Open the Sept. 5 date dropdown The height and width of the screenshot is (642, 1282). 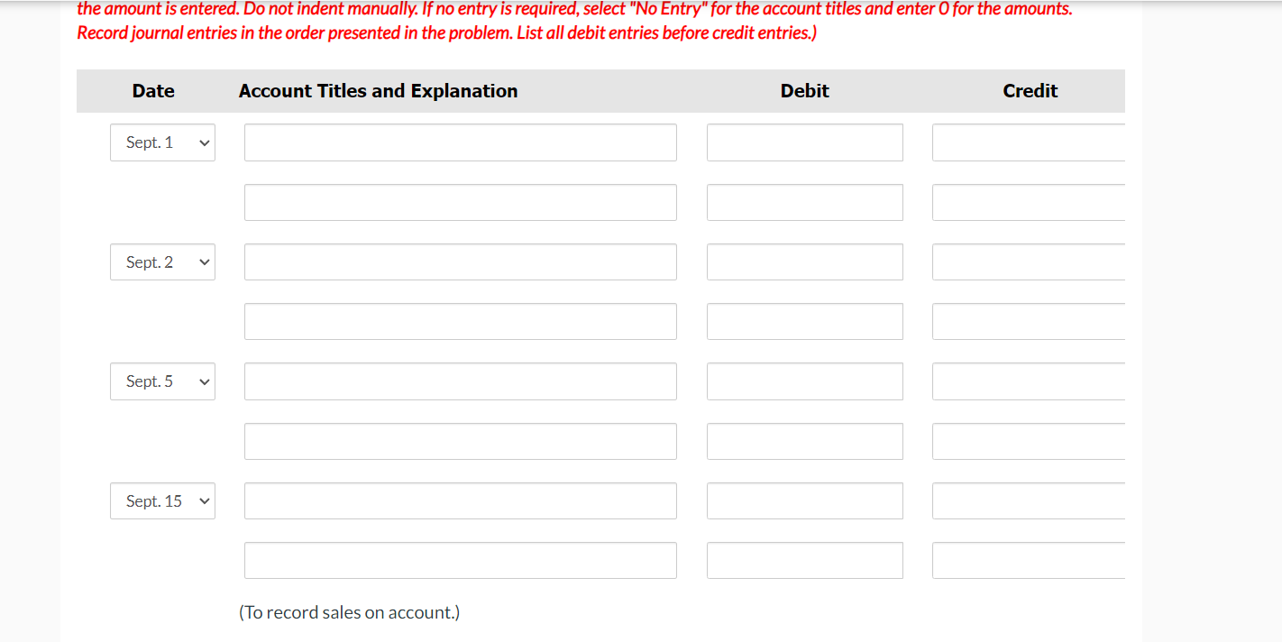(x=162, y=381)
